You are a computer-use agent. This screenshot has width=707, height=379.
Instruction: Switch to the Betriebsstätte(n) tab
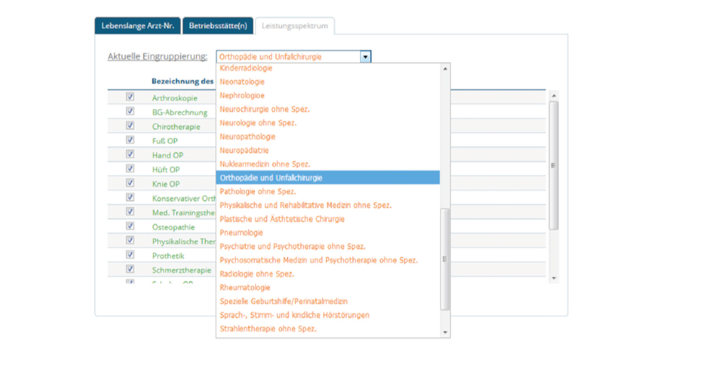[217, 26]
